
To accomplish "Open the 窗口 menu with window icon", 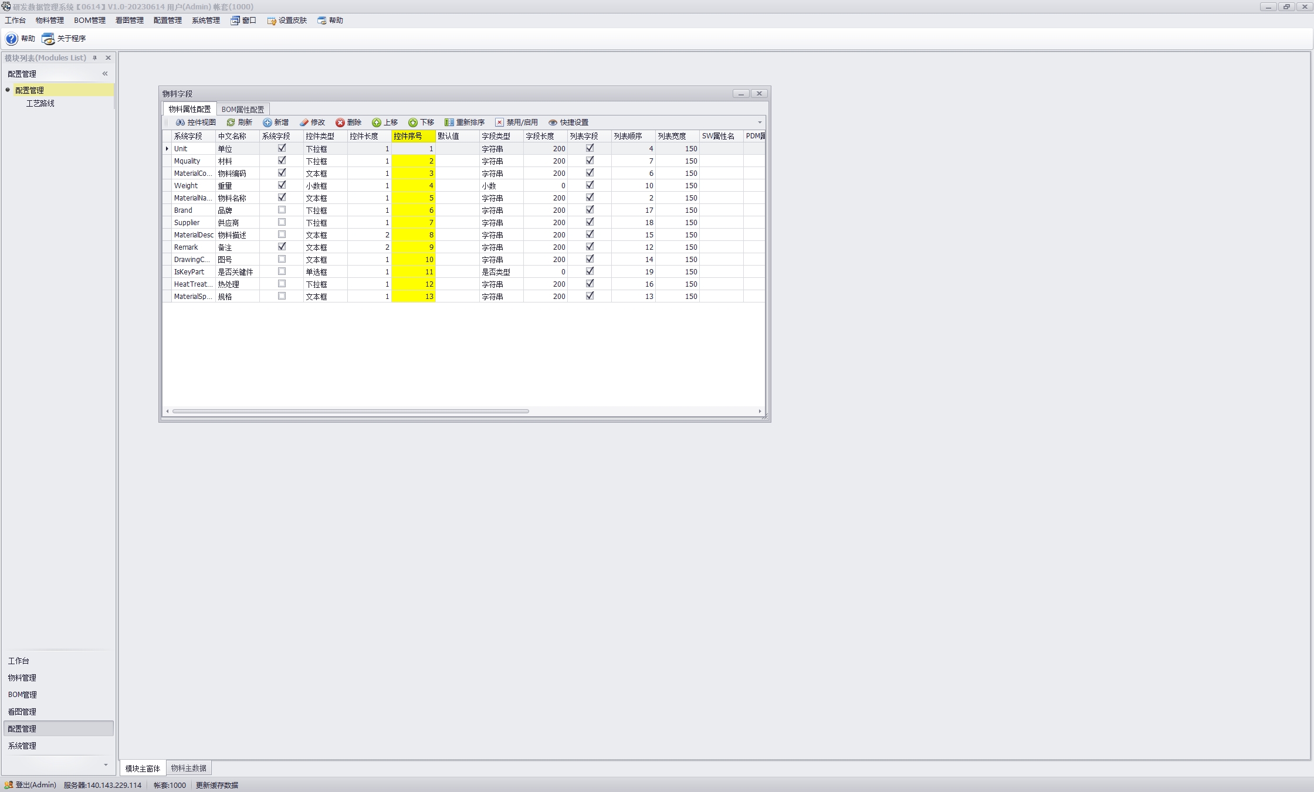I will click(243, 21).
